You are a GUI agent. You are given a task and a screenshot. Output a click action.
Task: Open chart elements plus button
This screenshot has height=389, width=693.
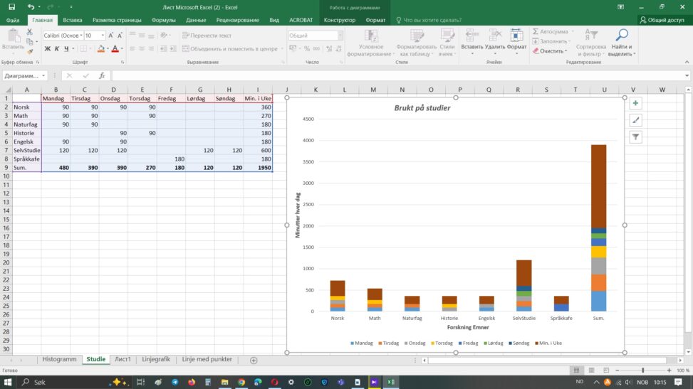[635, 103]
